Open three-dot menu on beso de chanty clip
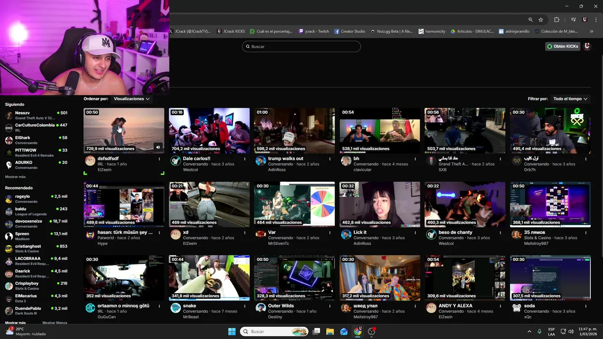The height and width of the screenshot is (339, 603). click(x=500, y=233)
